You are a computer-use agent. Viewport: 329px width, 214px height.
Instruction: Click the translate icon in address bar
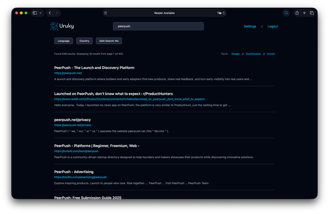click(219, 13)
